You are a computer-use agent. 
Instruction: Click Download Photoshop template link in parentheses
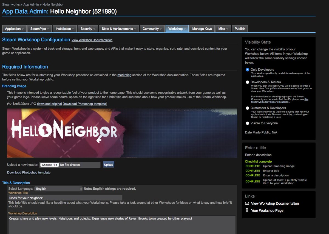(x=84, y=104)
